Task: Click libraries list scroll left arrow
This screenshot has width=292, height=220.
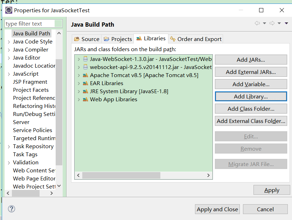Action: pos(78,175)
